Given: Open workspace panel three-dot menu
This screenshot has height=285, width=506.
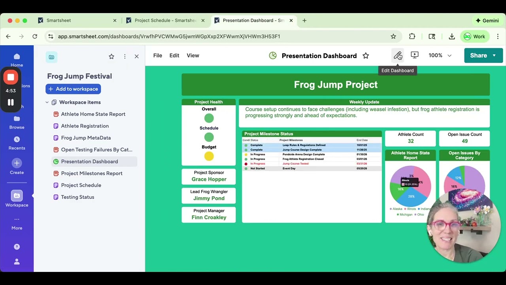Looking at the screenshot, I should click(125, 57).
